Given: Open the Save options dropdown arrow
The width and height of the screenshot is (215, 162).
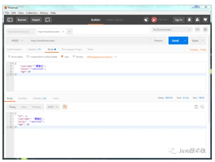Looking at the screenshot, I should tap(203, 40).
